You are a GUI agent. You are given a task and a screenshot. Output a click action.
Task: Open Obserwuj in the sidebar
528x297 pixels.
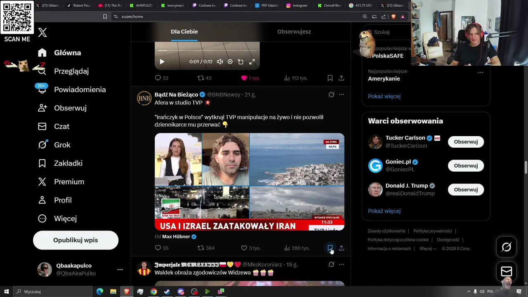tap(62, 108)
